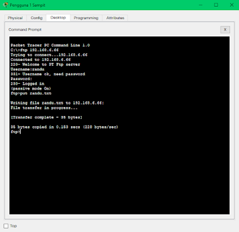Click the '35 bytes copied in' summary line
This screenshot has height=232, width=239.
point(64,127)
